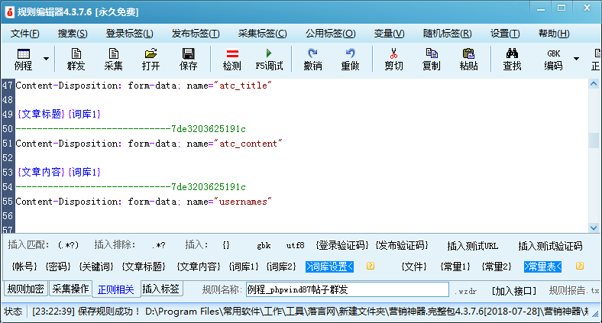The image size is (602, 323).
Task: Click 插入测试URL
Action: [472, 246]
